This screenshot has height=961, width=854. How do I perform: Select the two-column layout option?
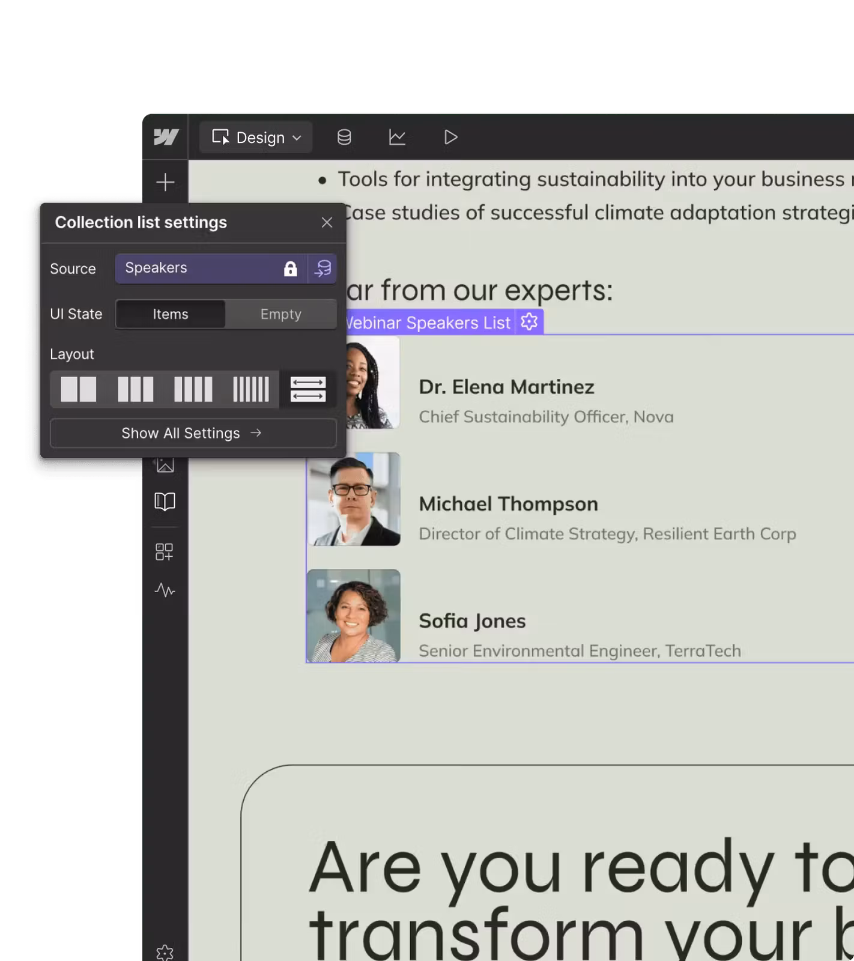[79, 389]
